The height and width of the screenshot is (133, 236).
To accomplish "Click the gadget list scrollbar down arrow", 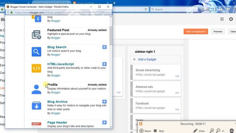I will 111,127.
